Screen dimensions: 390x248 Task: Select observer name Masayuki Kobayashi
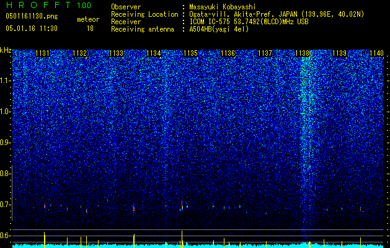(222, 7)
